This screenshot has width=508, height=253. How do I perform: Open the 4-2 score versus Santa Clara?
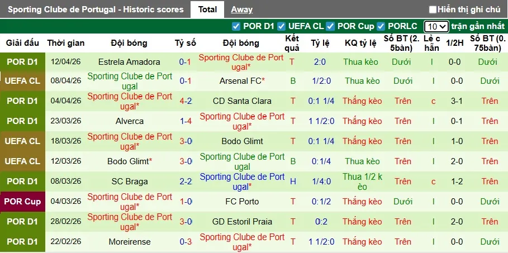(x=186, y=101)
